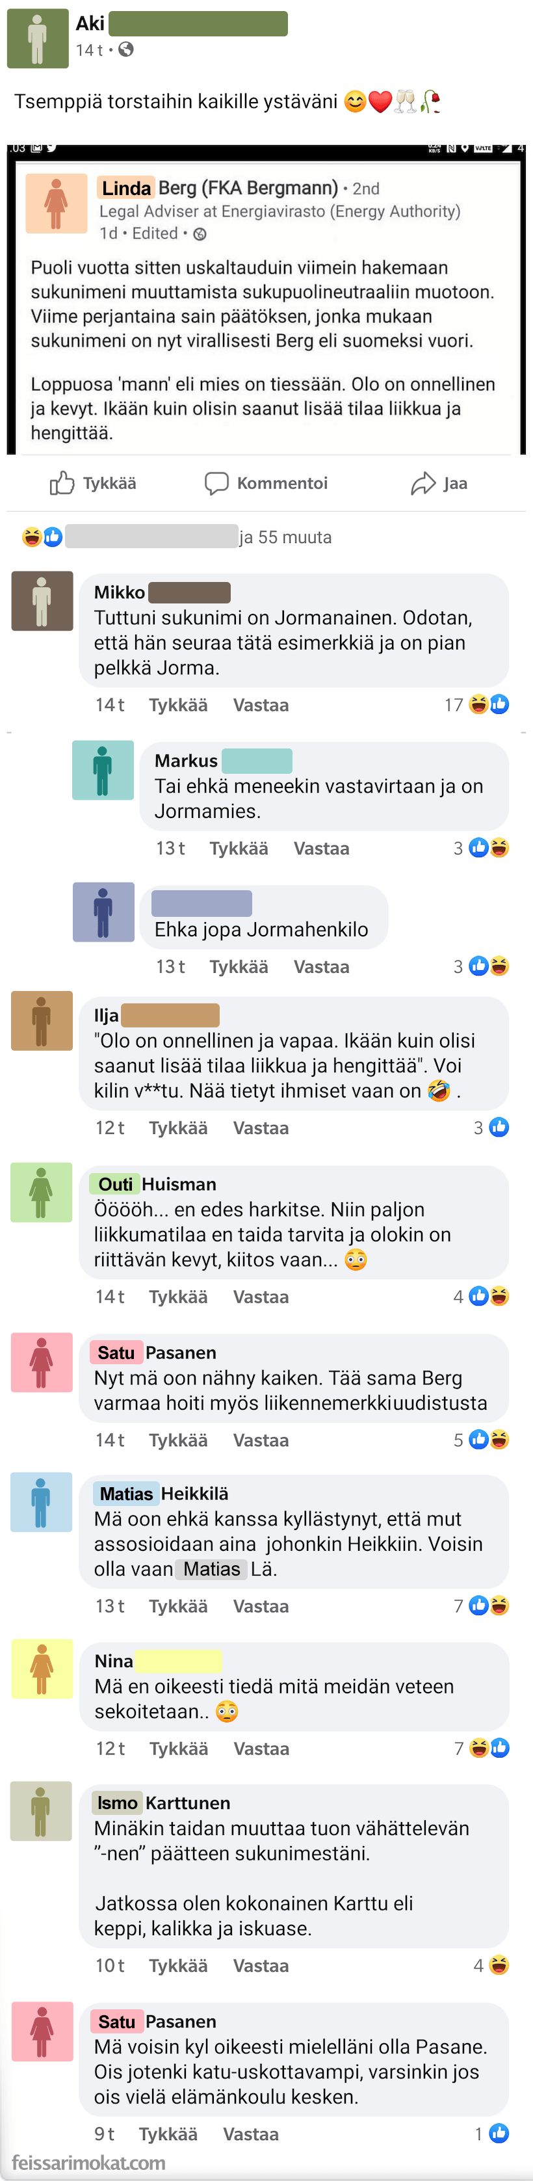The height and width of the screenshot is (2181, 533).
Task: Reply to Markus's comment via Vastaa
Action: coord(322,847)
